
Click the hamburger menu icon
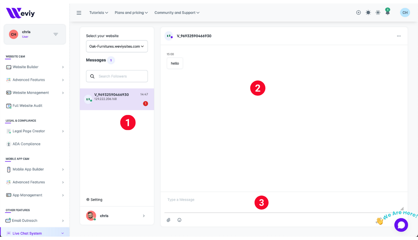[79, 13]
